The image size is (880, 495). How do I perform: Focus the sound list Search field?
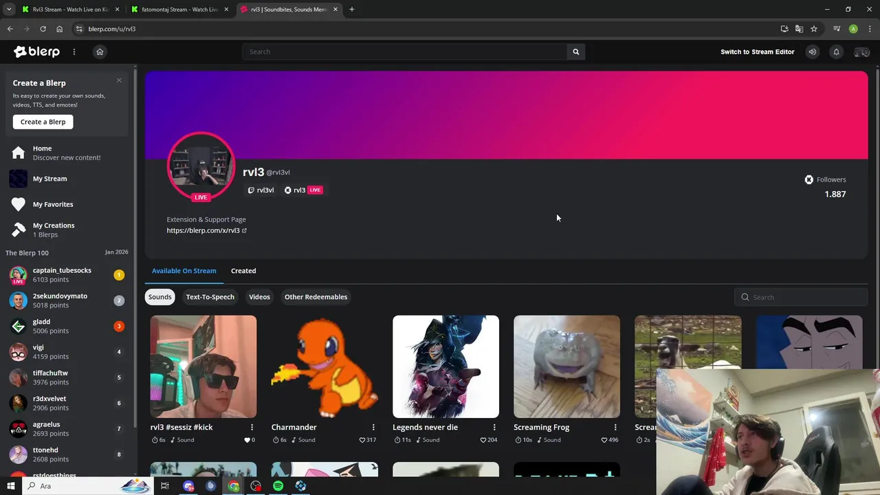coord(801,297)
